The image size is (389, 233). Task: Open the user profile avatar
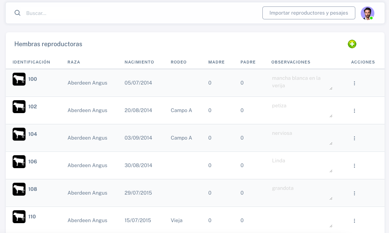[x=368, y=13]
